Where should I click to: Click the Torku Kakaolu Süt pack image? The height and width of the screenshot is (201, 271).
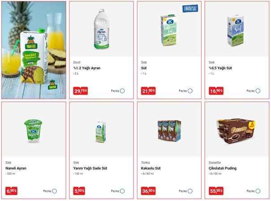click(169, 130)
